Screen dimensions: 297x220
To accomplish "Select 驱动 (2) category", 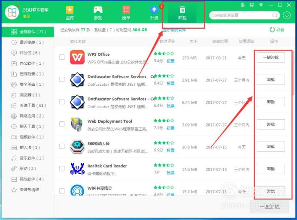I will (x=28, y=169).
